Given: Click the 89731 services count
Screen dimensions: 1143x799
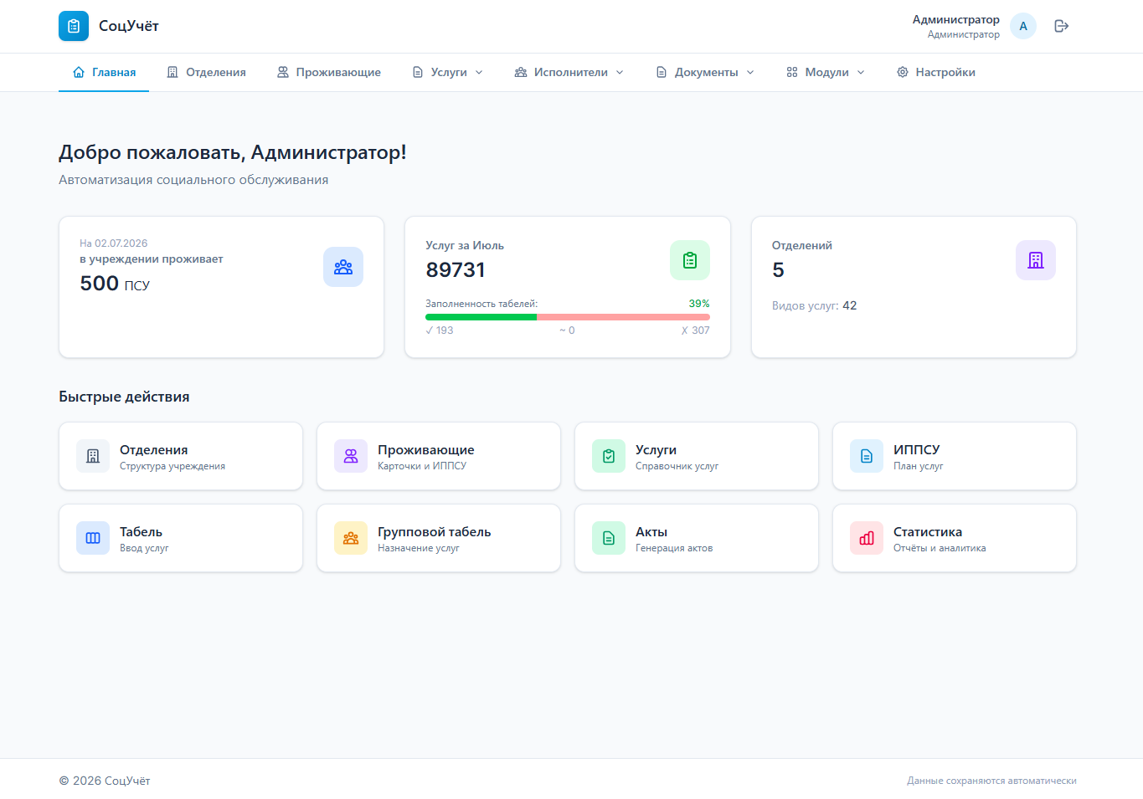Looking at the screenshot, I should pos(456,269).
